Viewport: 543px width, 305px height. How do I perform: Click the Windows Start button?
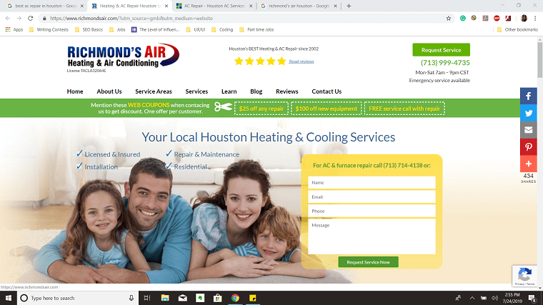pos(9,298)
